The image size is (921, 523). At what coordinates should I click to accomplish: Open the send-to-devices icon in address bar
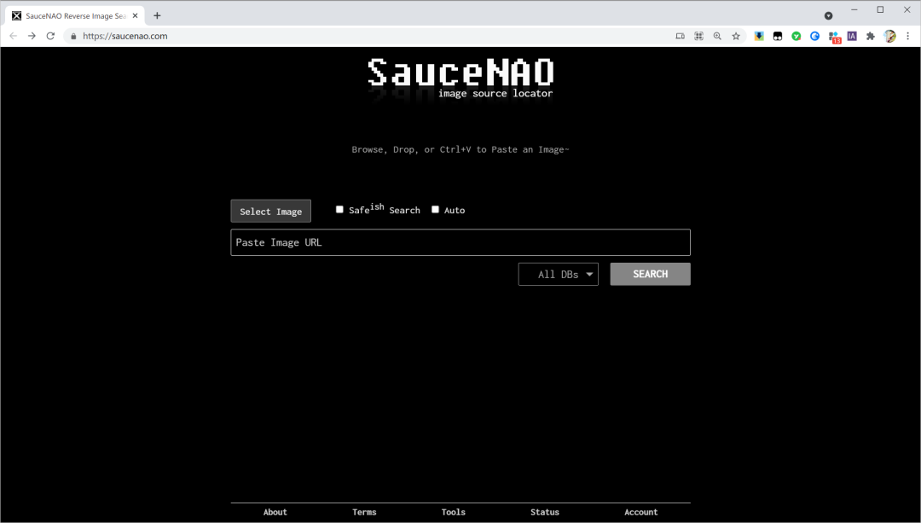[x=681, y=36]
